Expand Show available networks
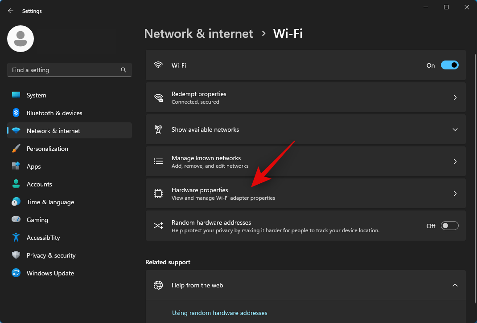The width and height of the screenshot is (477, 323). (x=455, y=129)
